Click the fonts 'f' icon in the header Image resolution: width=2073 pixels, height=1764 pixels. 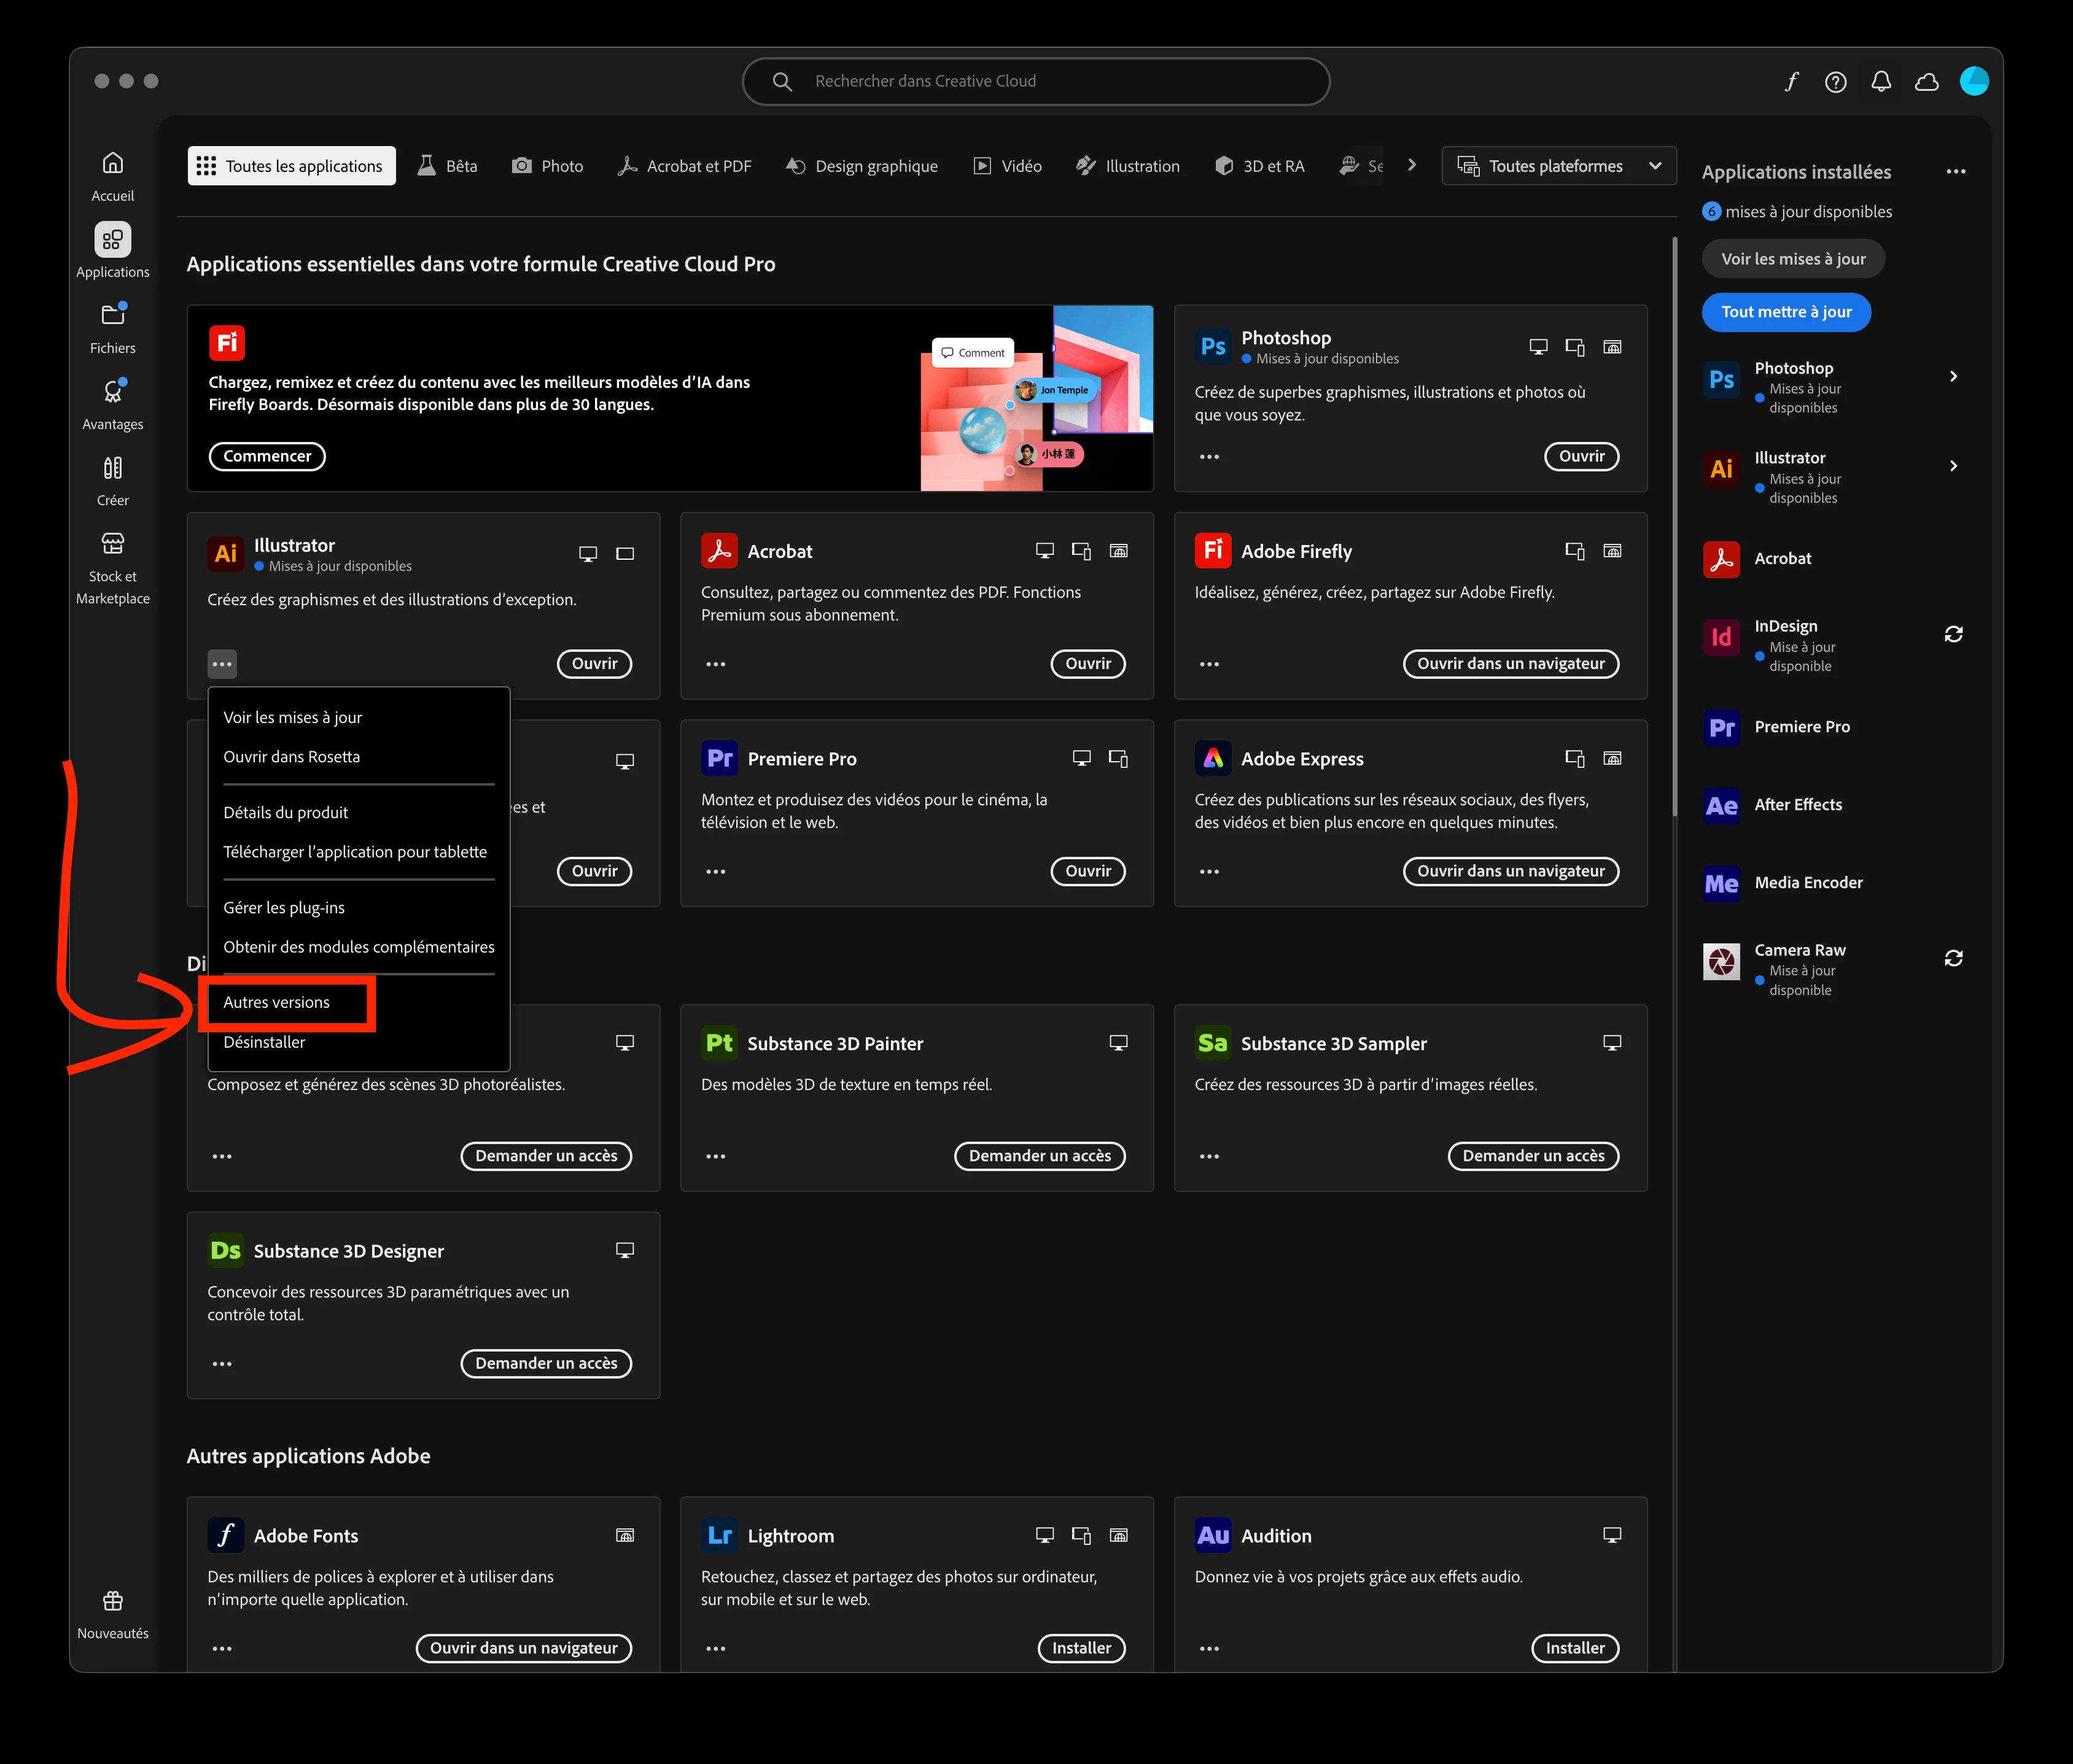click(1791, 82)
